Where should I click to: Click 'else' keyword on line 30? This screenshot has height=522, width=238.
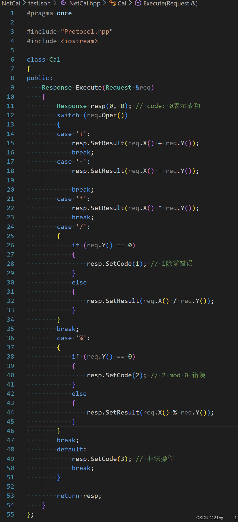coord(79,283)
